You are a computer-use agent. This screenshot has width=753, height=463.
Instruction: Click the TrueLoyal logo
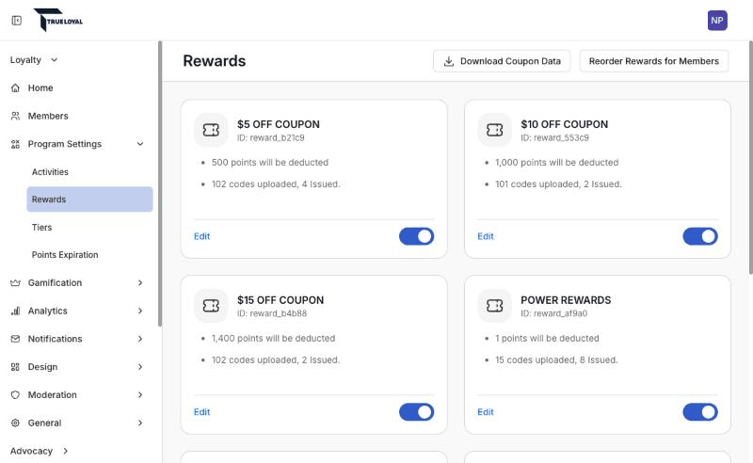click(x=58, y=20)
